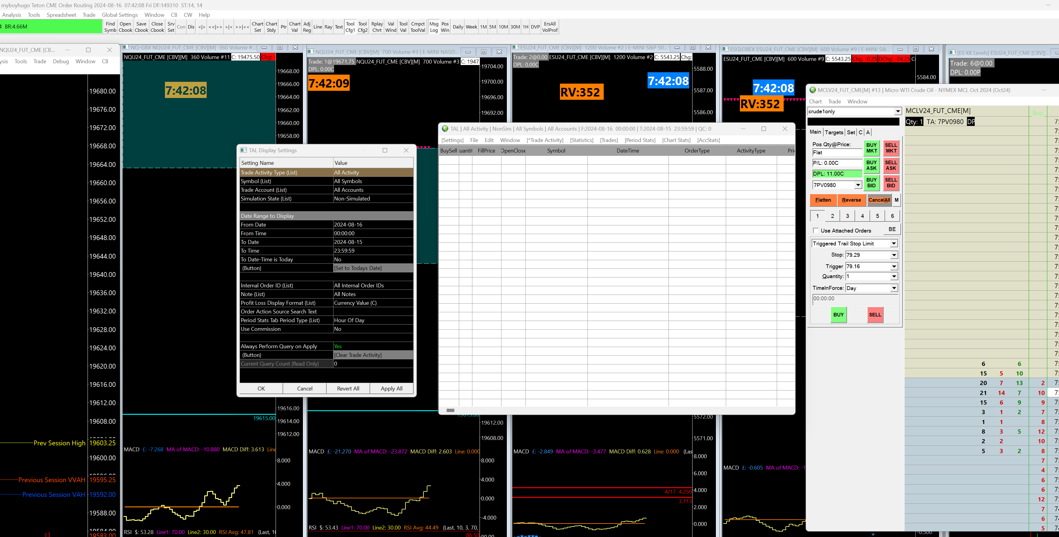Open the Msg Log window
1059x537 pixels.
tap(434, 27)
